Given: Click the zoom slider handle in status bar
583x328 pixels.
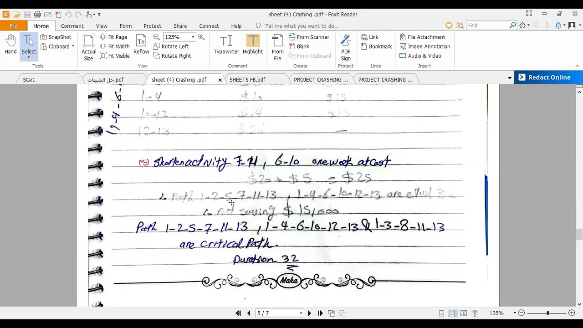Looking at the screenshot, I should (548, 313).
